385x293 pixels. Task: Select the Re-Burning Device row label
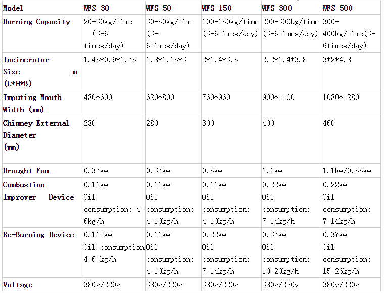[38, 235]
